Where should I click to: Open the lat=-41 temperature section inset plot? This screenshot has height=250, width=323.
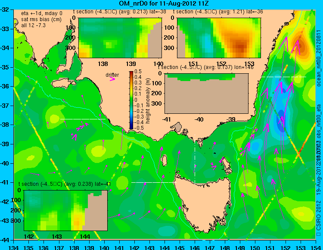65,210
